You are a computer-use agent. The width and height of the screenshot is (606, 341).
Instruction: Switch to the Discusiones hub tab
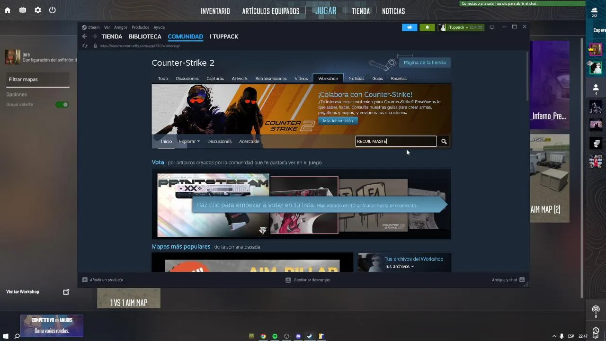(187, 79)
